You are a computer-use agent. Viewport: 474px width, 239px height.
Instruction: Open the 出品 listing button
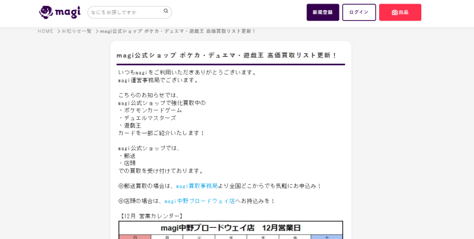click(x=400, y=12)
